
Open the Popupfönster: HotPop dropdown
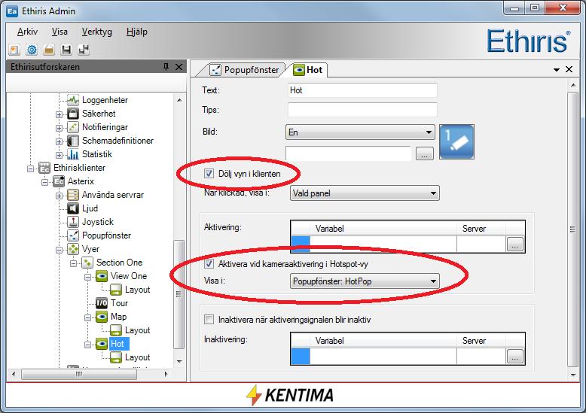365,281
